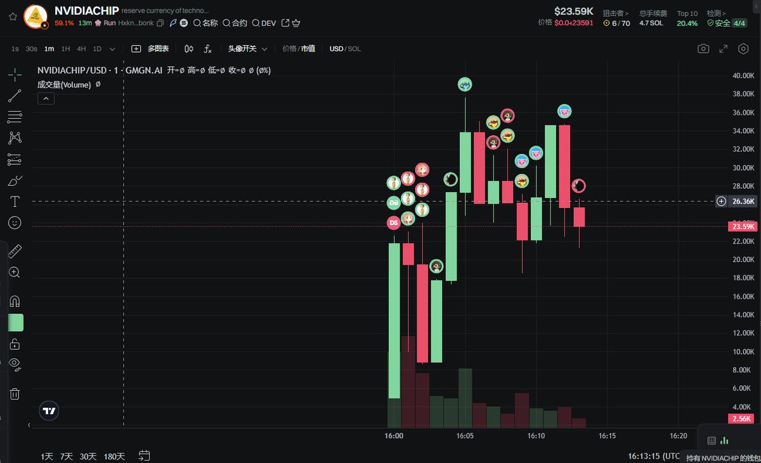
Task: Switch to the 1D timeframe
Action: tap(97, 49)
